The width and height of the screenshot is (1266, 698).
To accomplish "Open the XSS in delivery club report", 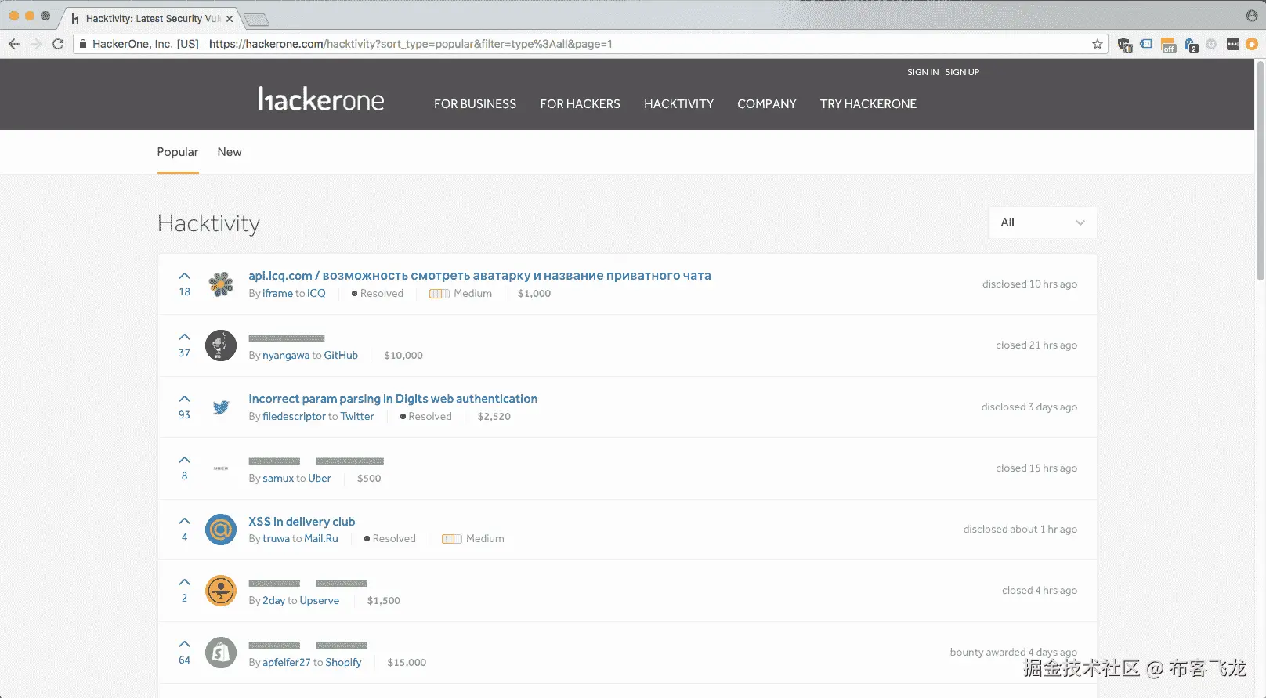I will tap(302, 522).
